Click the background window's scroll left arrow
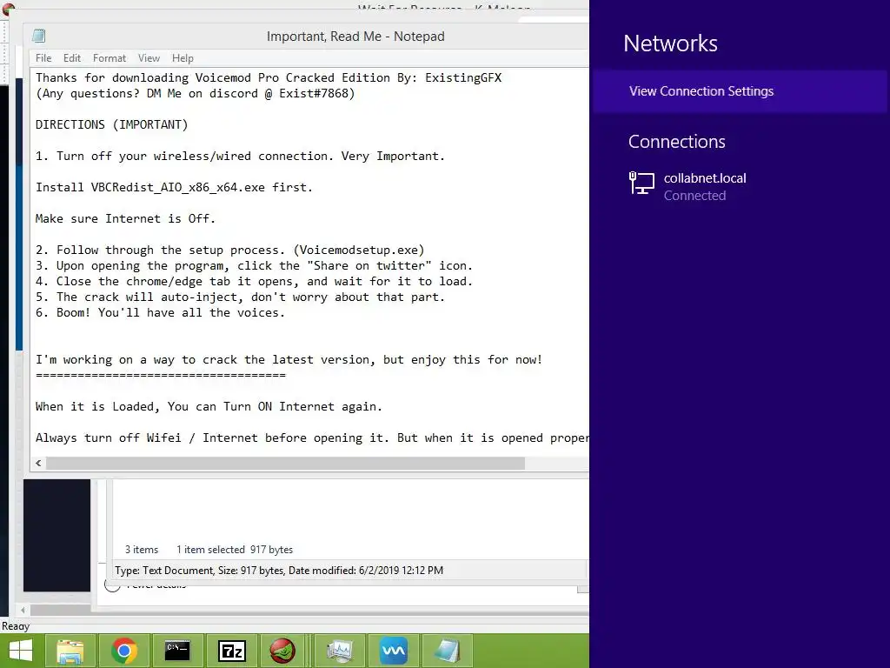The height and width of the screenshot is (668, 890). pos(23,610)
